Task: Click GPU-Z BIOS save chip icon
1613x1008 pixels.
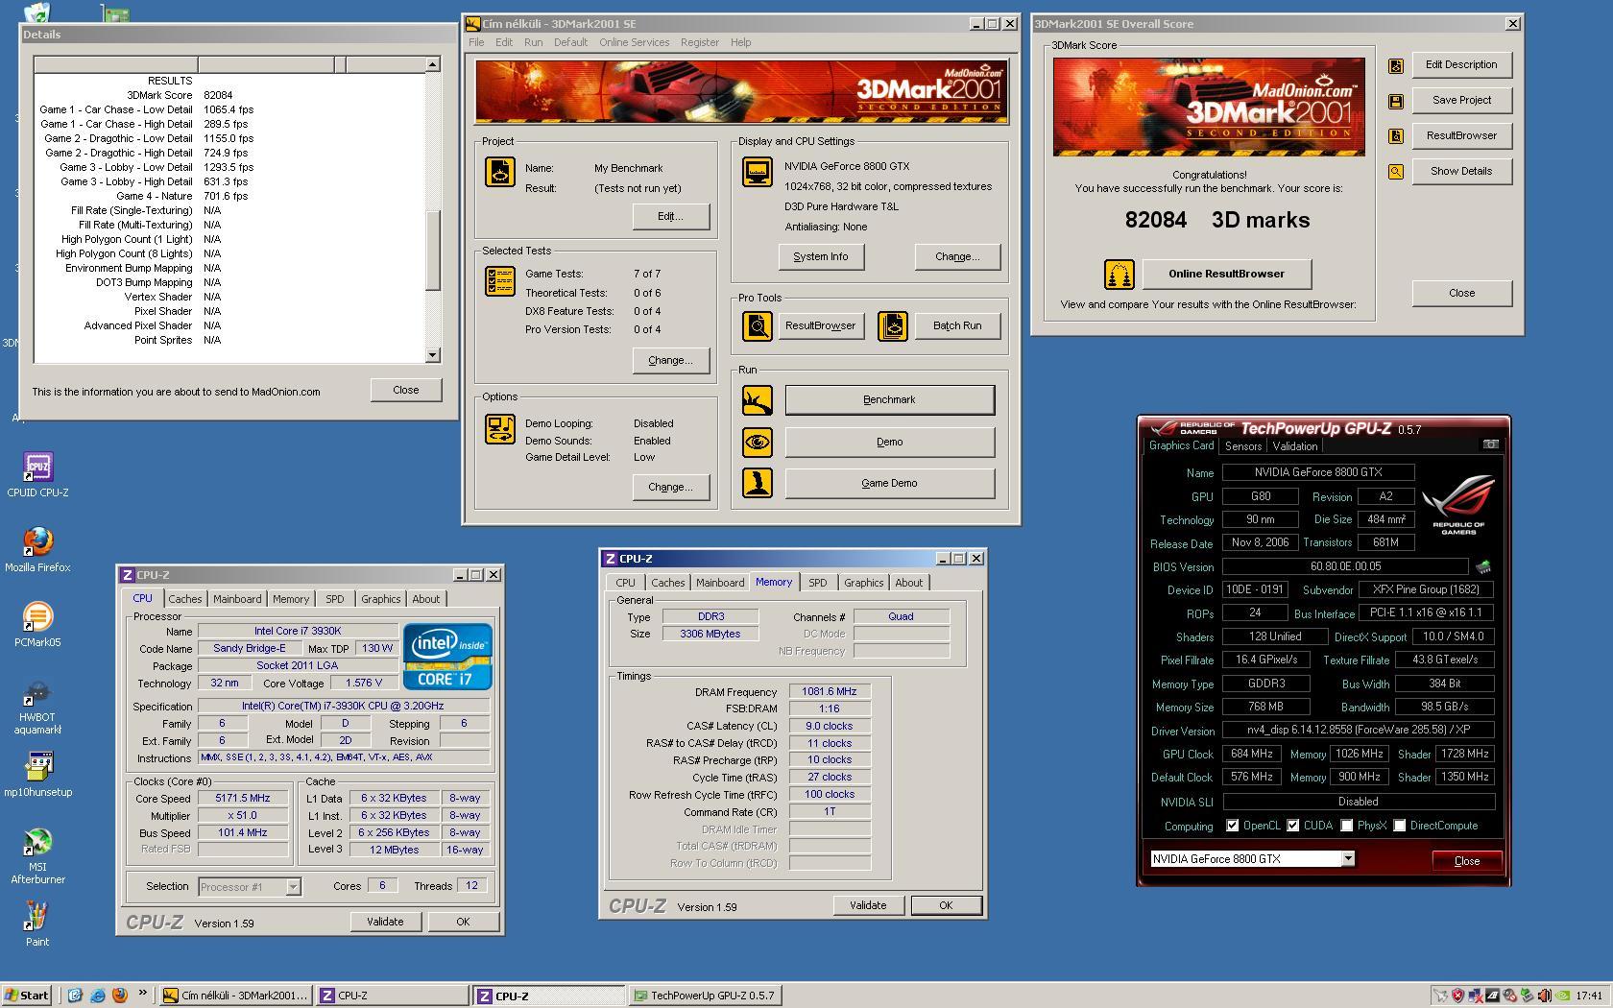Action: tap(1483, 566)
